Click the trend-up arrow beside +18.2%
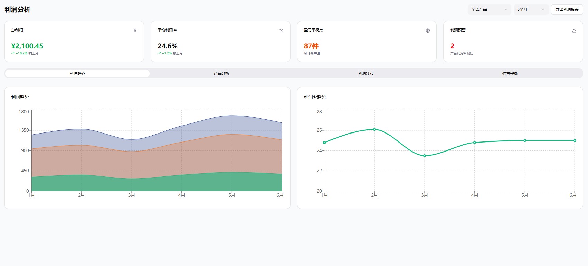 (x=13, y=53)
